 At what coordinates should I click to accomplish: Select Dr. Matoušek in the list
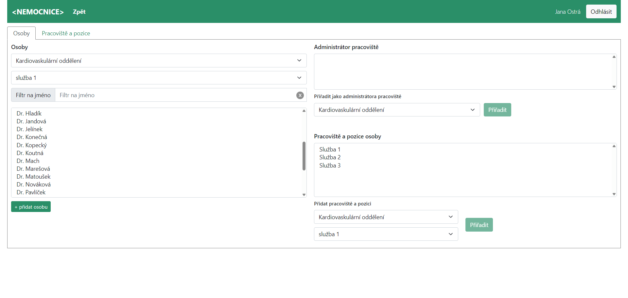point(34,177)
